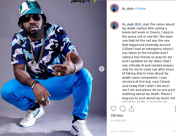
Task: Open the @its_skyb mention in the caption
Action: pyautogui.click(x=142, y=24)
